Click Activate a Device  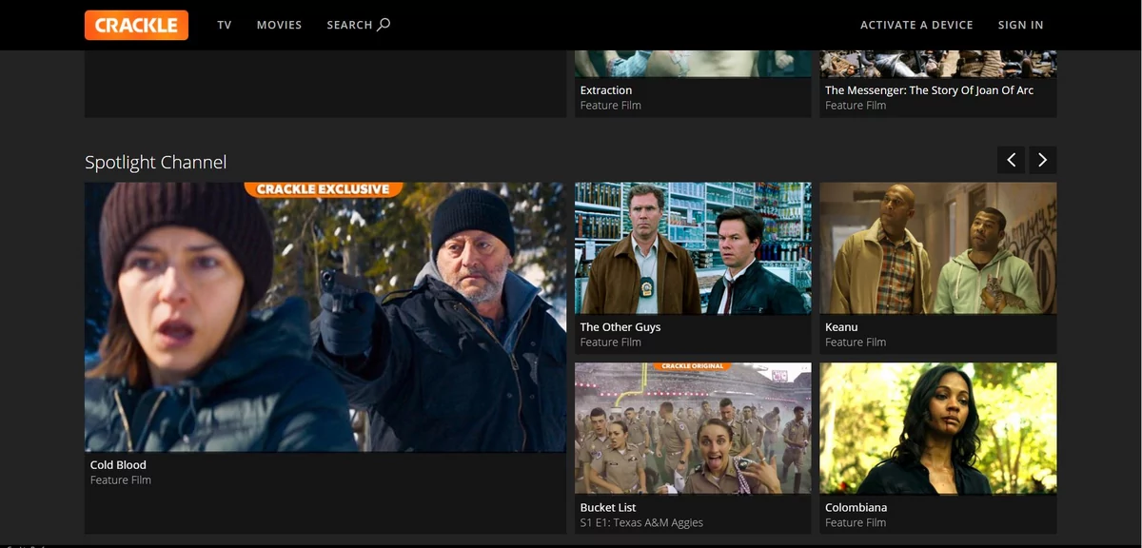pyautogui.click(x=916, y=25)
